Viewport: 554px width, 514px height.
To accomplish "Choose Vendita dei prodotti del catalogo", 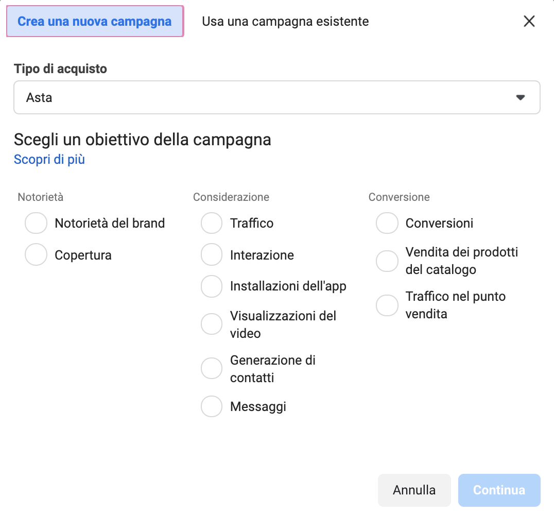I will pos(387,261).
